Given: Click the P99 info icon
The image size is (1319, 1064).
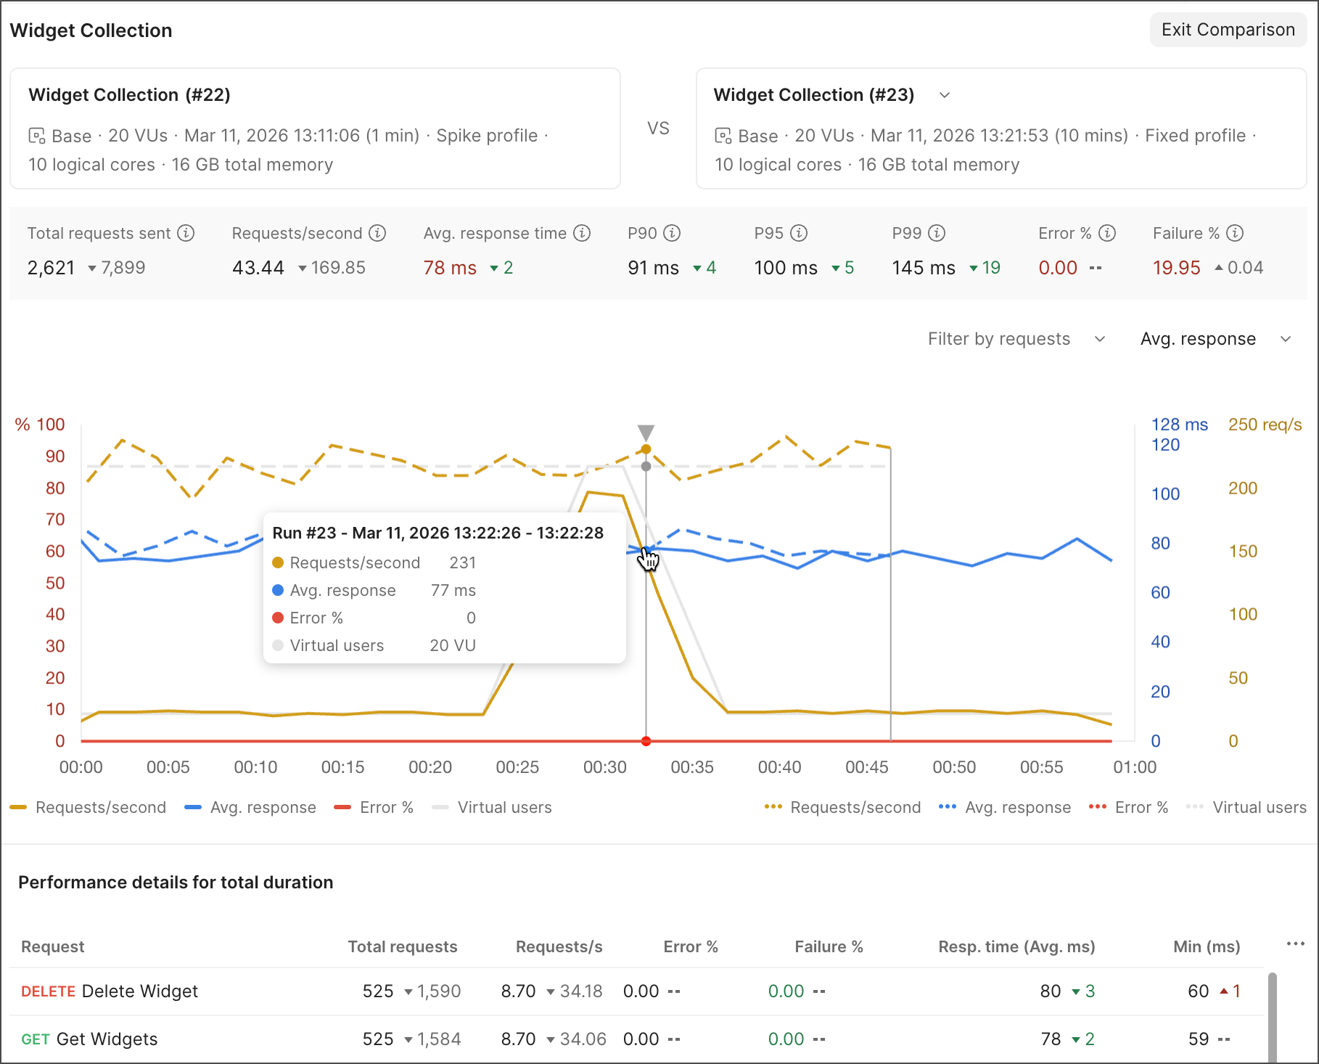Looking at the screenshot, I should point(937,233).
